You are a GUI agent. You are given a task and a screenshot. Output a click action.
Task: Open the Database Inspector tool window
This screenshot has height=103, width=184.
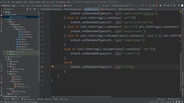click(28, 99)
